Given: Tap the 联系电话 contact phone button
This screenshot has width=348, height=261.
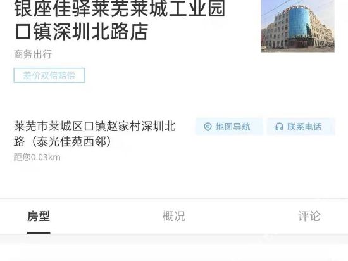Looking at the screenshot, I should coord(301,127).
